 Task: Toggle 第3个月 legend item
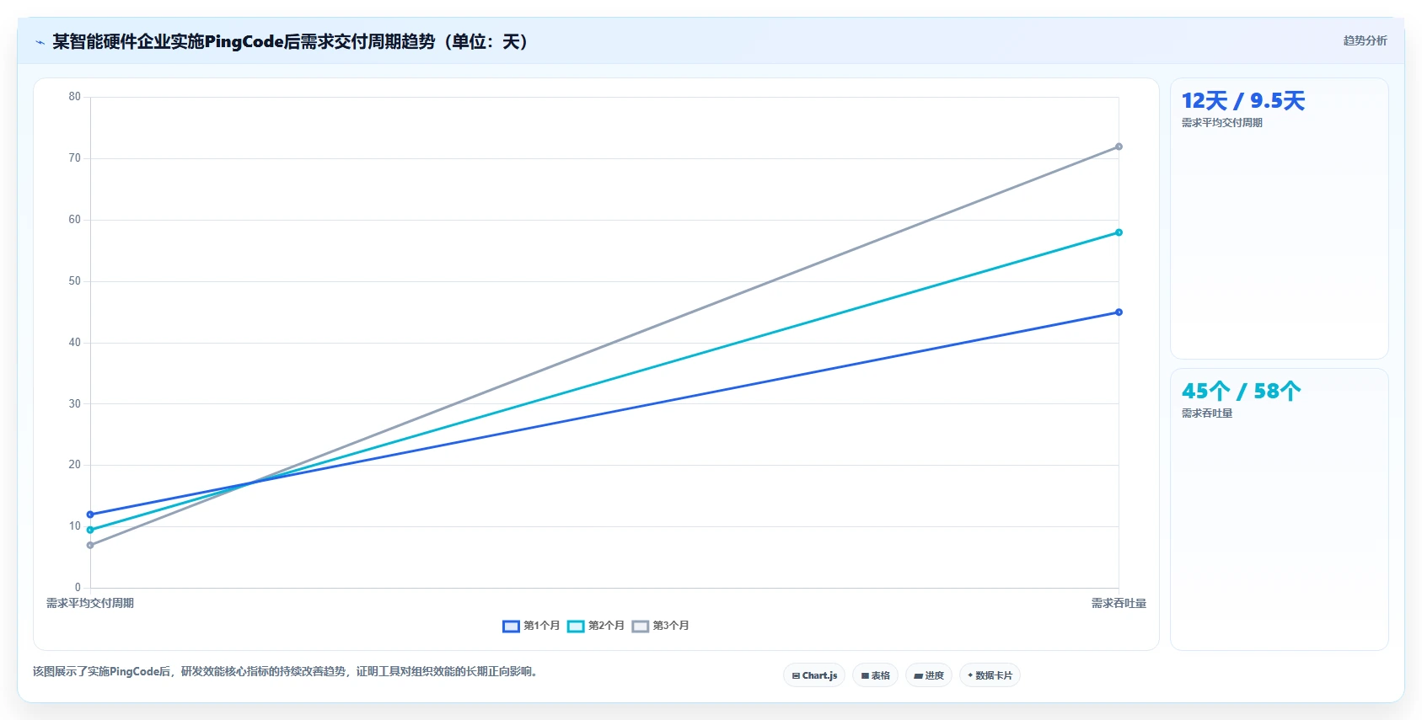(661, 626)
